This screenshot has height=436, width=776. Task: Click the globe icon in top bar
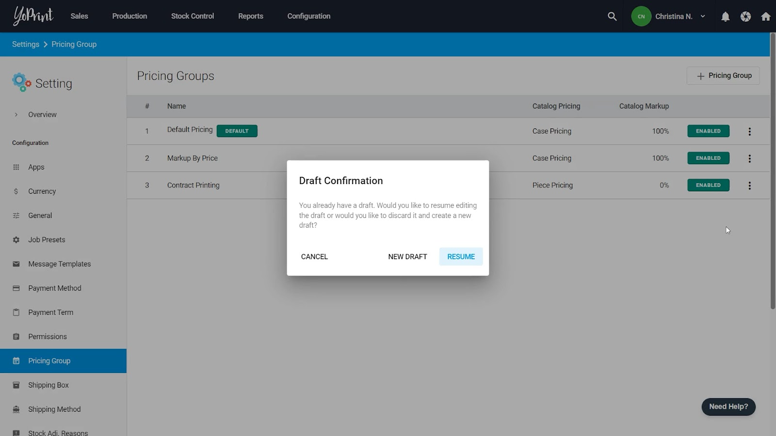tap(745, 16)
